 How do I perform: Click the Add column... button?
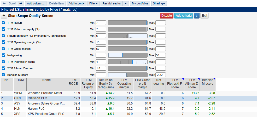(x=36, y=3)
